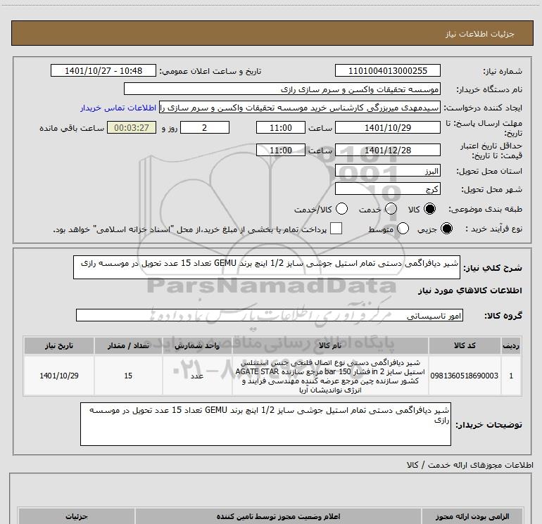Click row number 1 cell
The height and width of the screenshot is (524, 542).
pos(511,376)
